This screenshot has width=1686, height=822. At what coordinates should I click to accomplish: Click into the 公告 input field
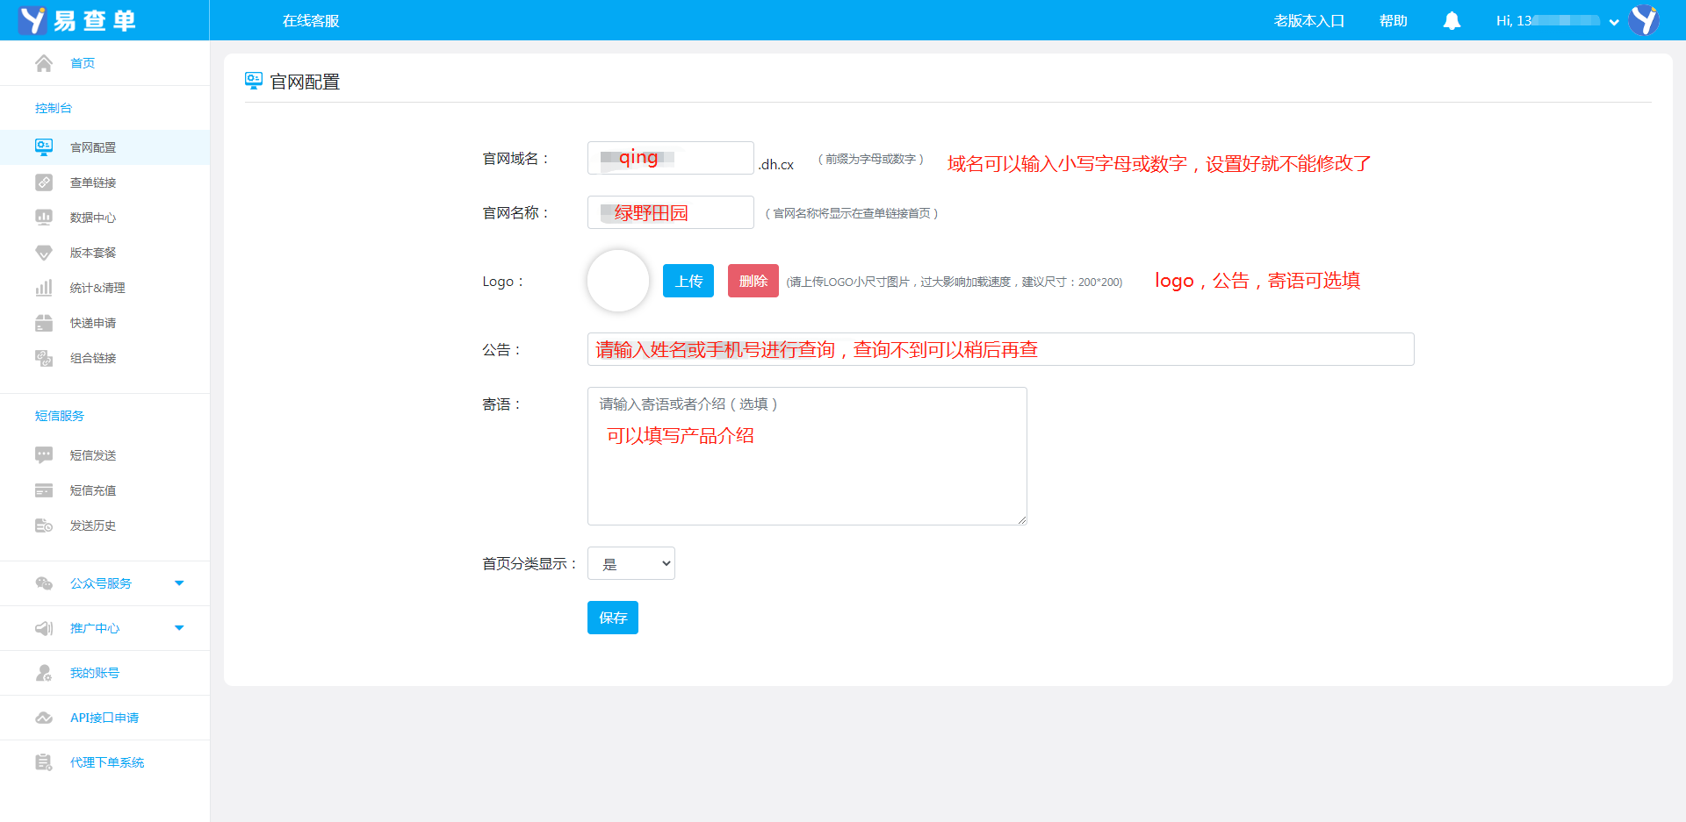coord(999,349)
